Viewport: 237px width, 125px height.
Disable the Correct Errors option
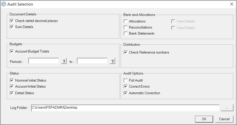click(x=126, y=86)
